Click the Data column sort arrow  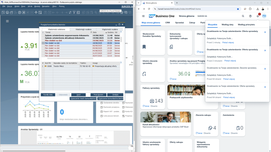106,33
